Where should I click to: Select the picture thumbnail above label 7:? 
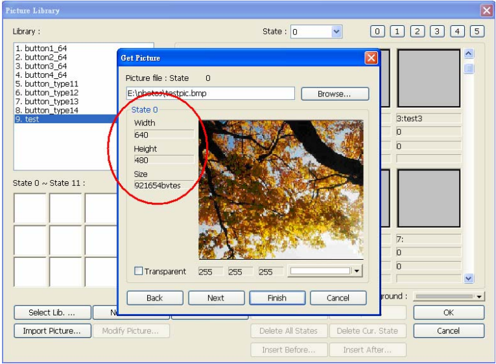point(429,198)
